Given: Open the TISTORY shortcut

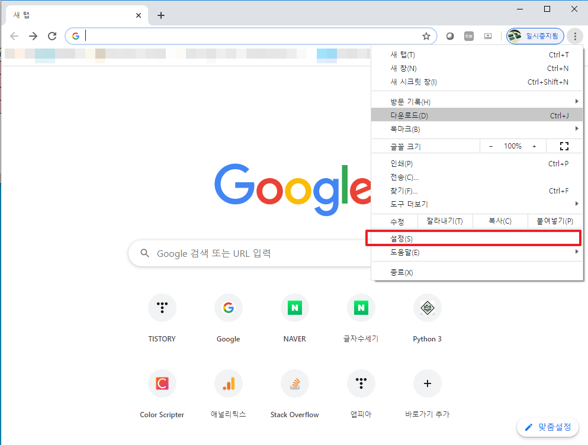Looking at the screenshot, I should (162, 318).
